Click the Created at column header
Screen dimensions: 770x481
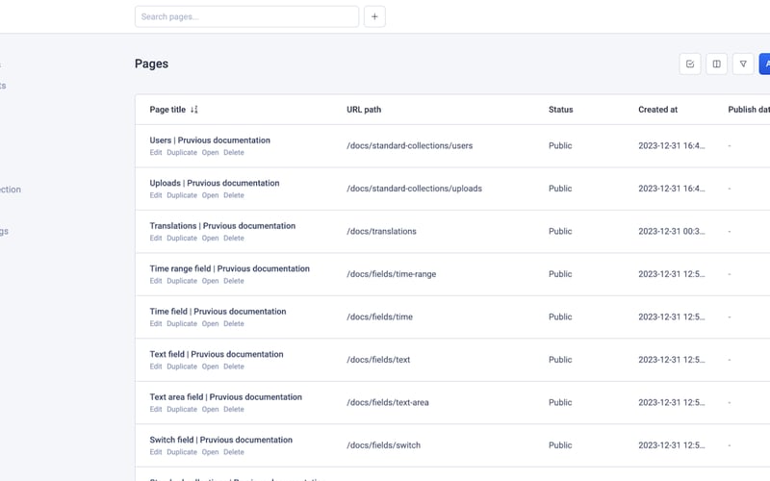coord(657,110)
